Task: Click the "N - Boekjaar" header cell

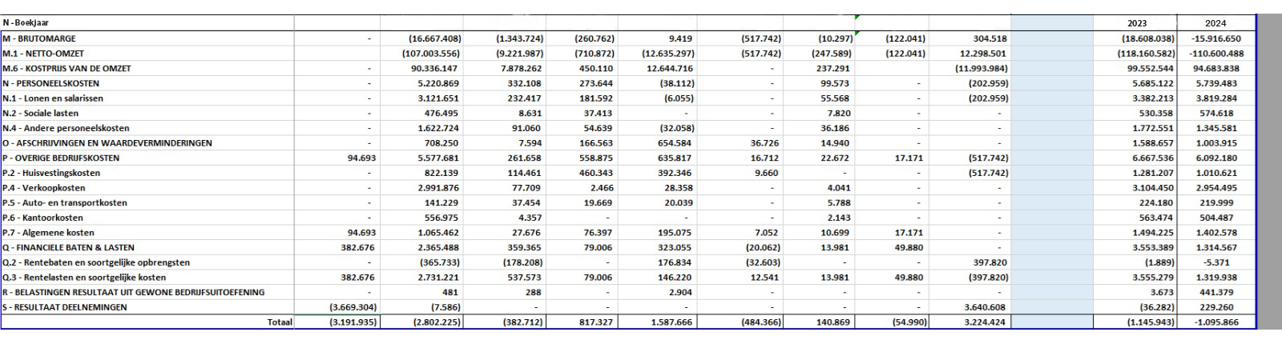Action: tap(25, 23)
